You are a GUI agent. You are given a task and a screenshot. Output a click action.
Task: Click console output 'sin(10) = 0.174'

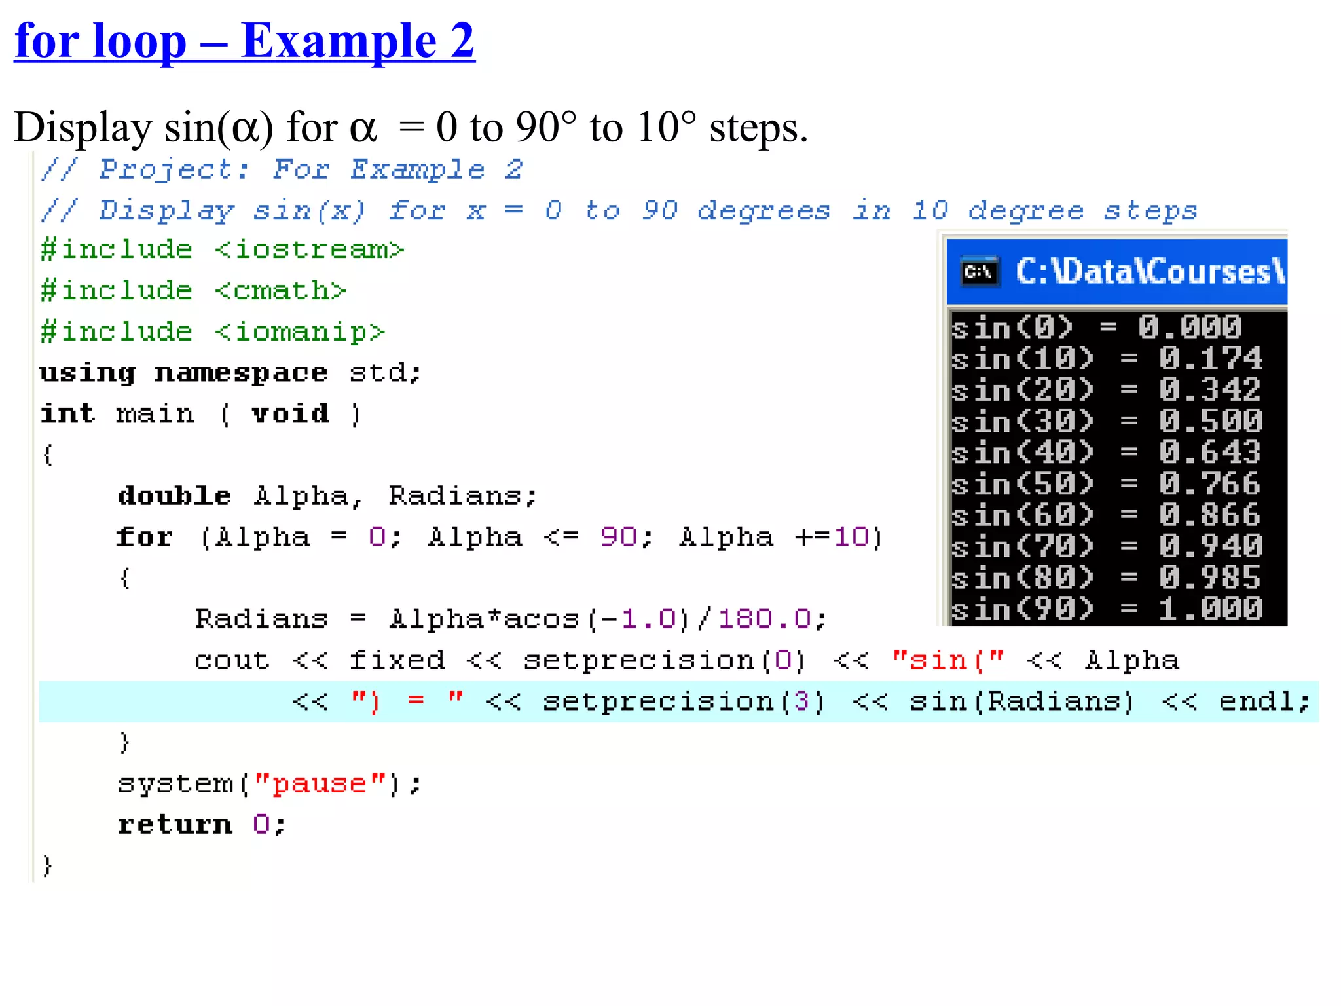tap(1107, 358)
